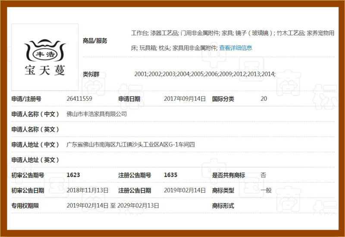The width and height of the screenshot is (345, 237).
Task: Click exclusive period 2019年02月14日 至 2029年02月13日
Action: click(x=113, y=206)
